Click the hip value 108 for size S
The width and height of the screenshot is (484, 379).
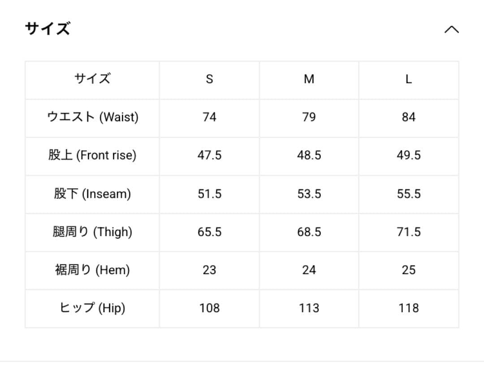[209, 308]
